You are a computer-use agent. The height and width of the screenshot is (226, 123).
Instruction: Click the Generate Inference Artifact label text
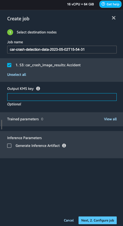click(x=38, y=146)
